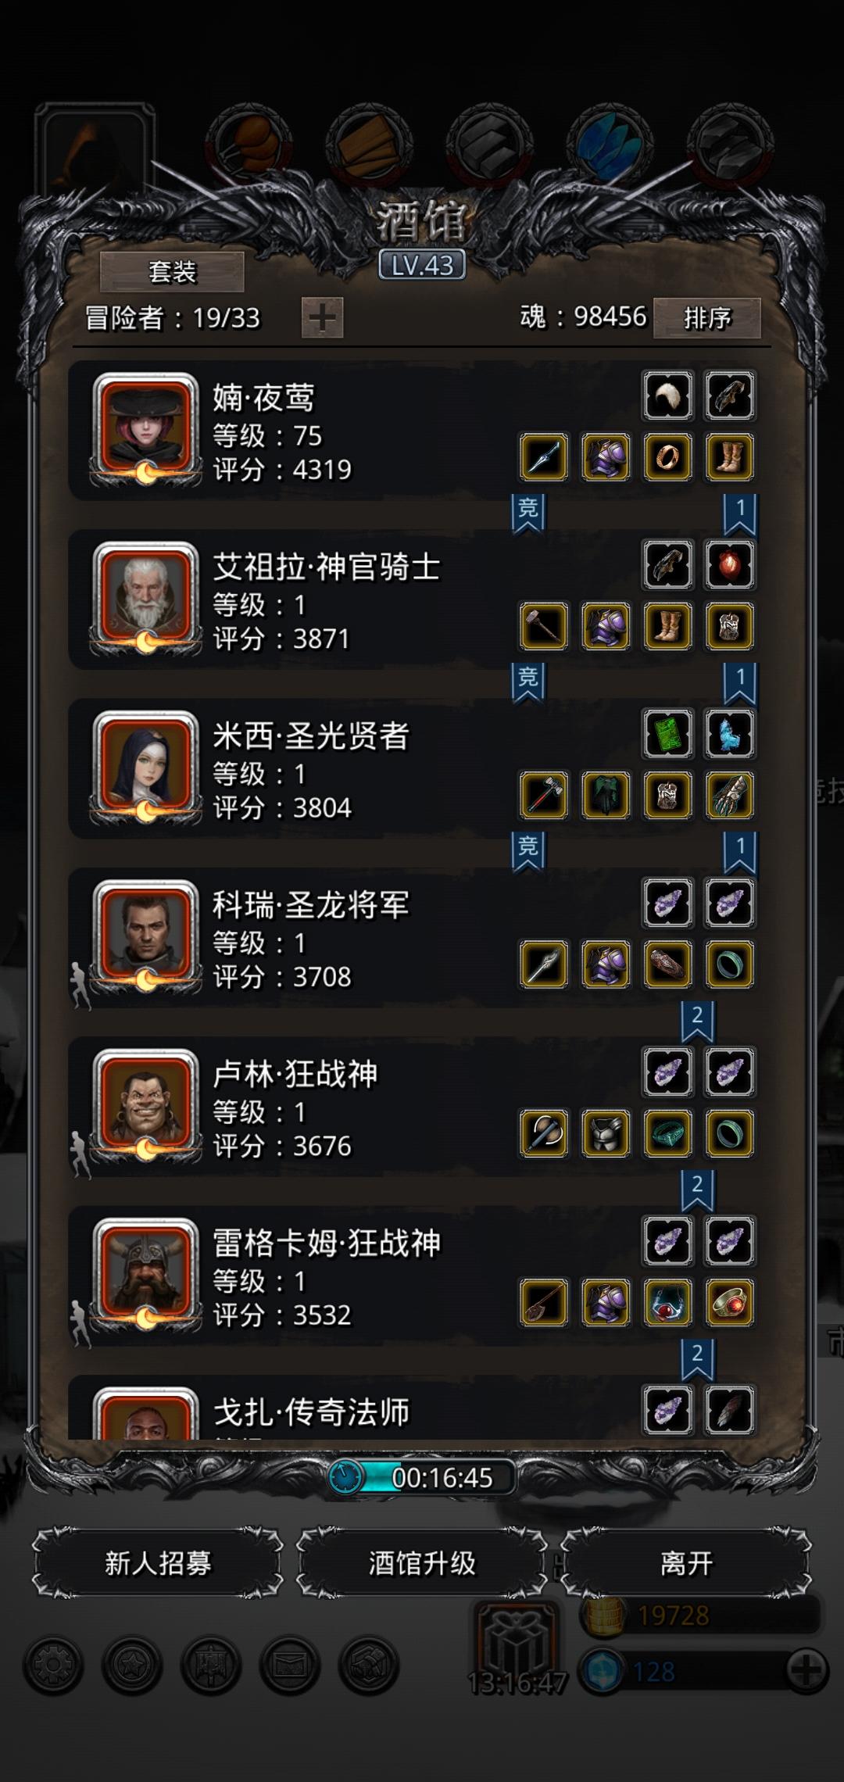Tap the 竞 flag under 婻·夜莺

[528, 513]
